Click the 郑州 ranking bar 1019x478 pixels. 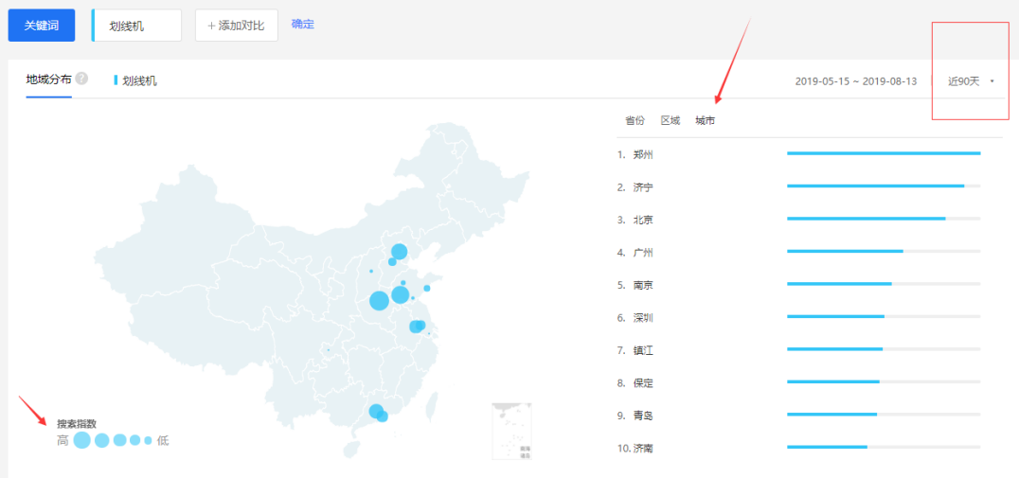click(883, 153)
